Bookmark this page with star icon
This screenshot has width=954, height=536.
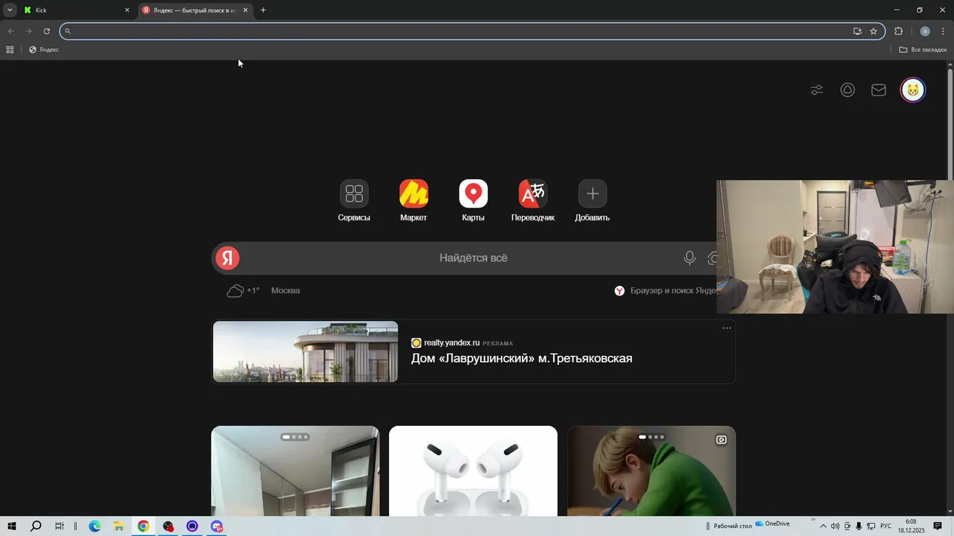click(x=874, y=31)
